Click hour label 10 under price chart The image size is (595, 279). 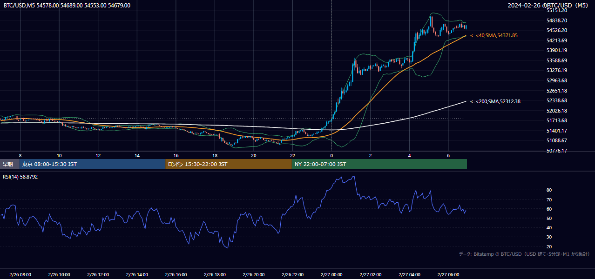(x=59, y=155)
